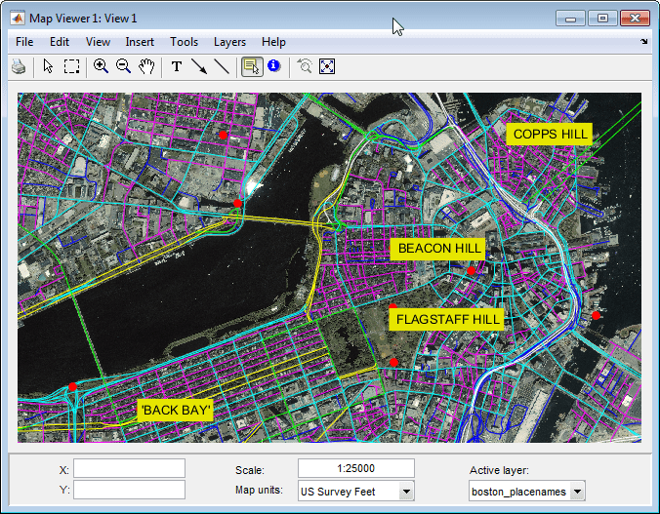Click the Print icon in toolbar
The image size is (660, 514).
click(19, 66)
